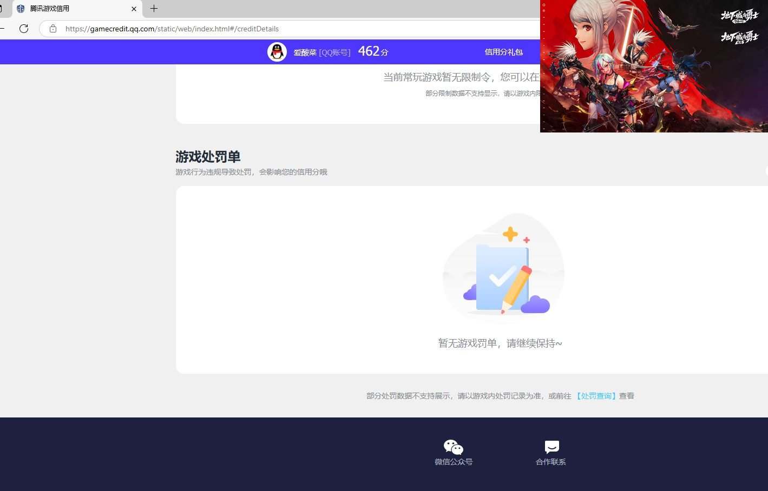Click the browser refresh button
The image size is (768, 491).
tap(24, 29)
